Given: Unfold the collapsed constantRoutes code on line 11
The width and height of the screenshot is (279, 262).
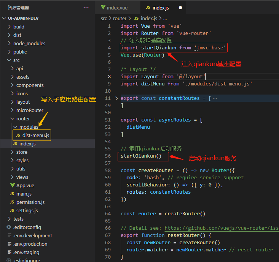Looking at the screenshot, I should [x=116, y=98].
